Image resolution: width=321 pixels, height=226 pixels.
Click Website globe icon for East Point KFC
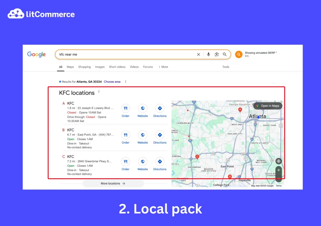pos(143,135)
